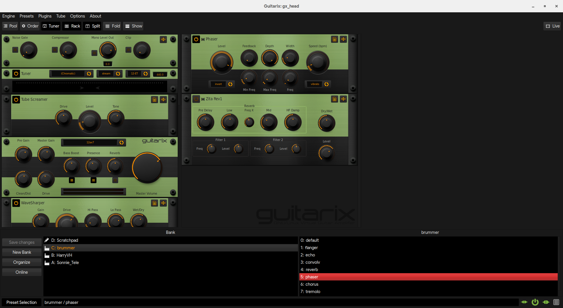The width and height of the screenshot is (563, 308).
Task: Click New Bank button
Action: (22, 252)
